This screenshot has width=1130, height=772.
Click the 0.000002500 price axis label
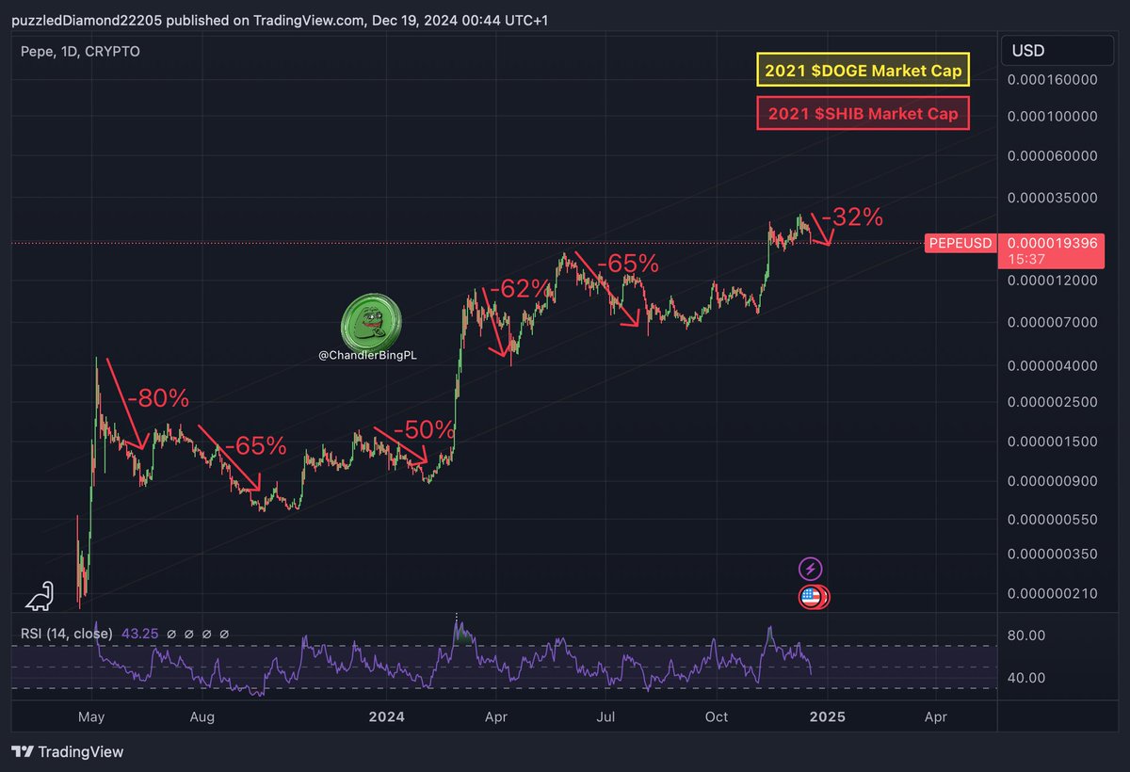[1054, 402]
